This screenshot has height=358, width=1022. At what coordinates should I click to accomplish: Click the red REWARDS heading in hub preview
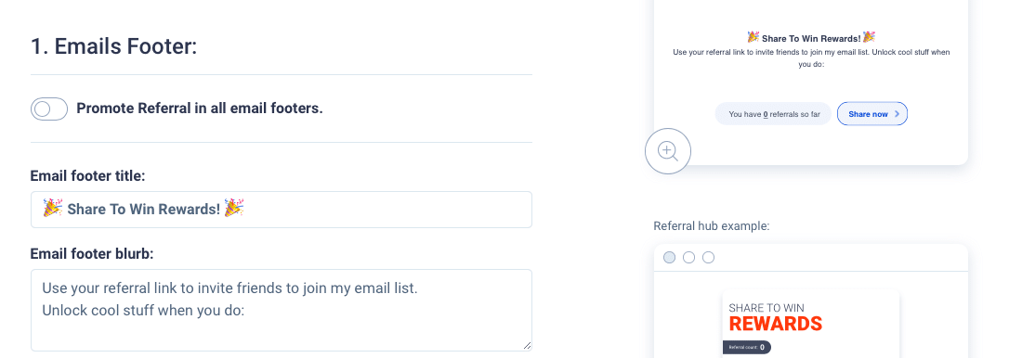point(775,325)
